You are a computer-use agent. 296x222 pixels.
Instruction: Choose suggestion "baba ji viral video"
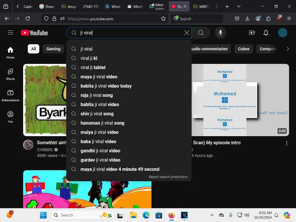click(x=129, y=141)
